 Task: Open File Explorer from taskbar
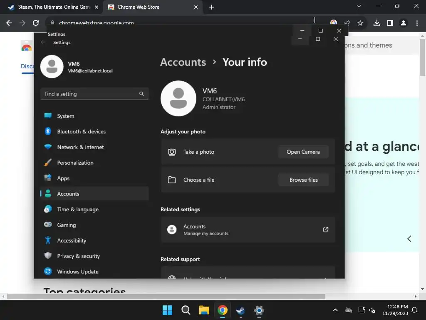[204, 310]
